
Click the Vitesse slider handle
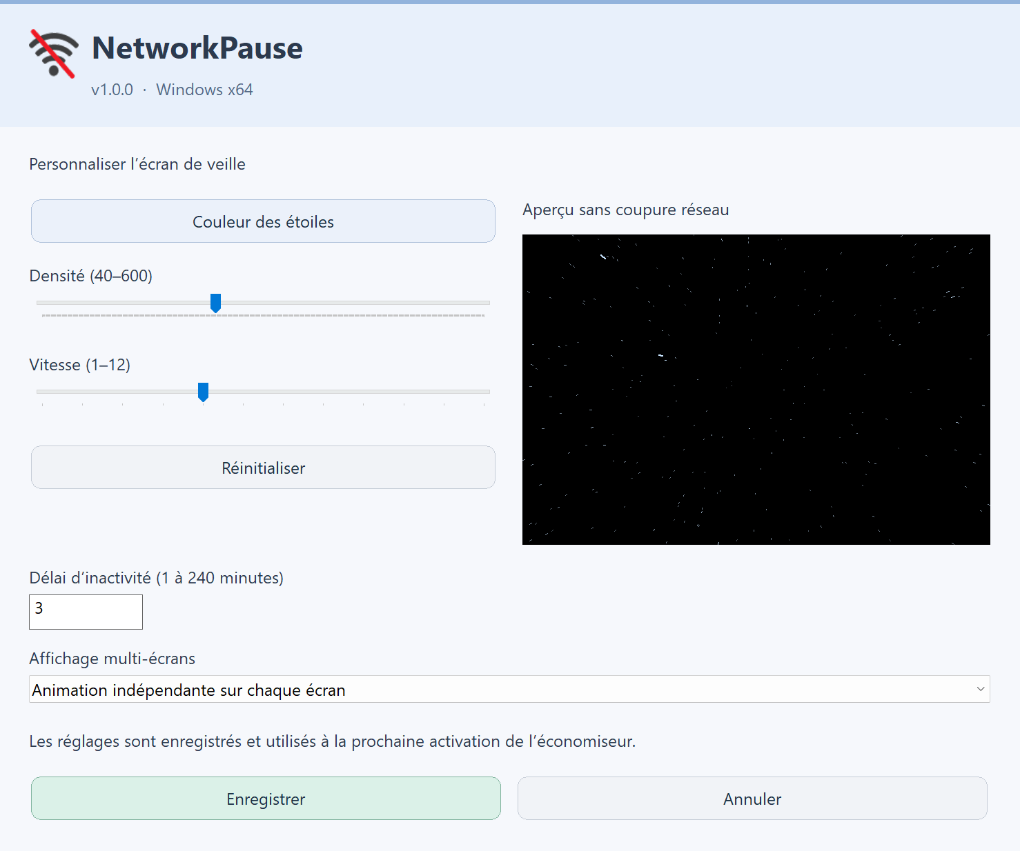point(203,392)
